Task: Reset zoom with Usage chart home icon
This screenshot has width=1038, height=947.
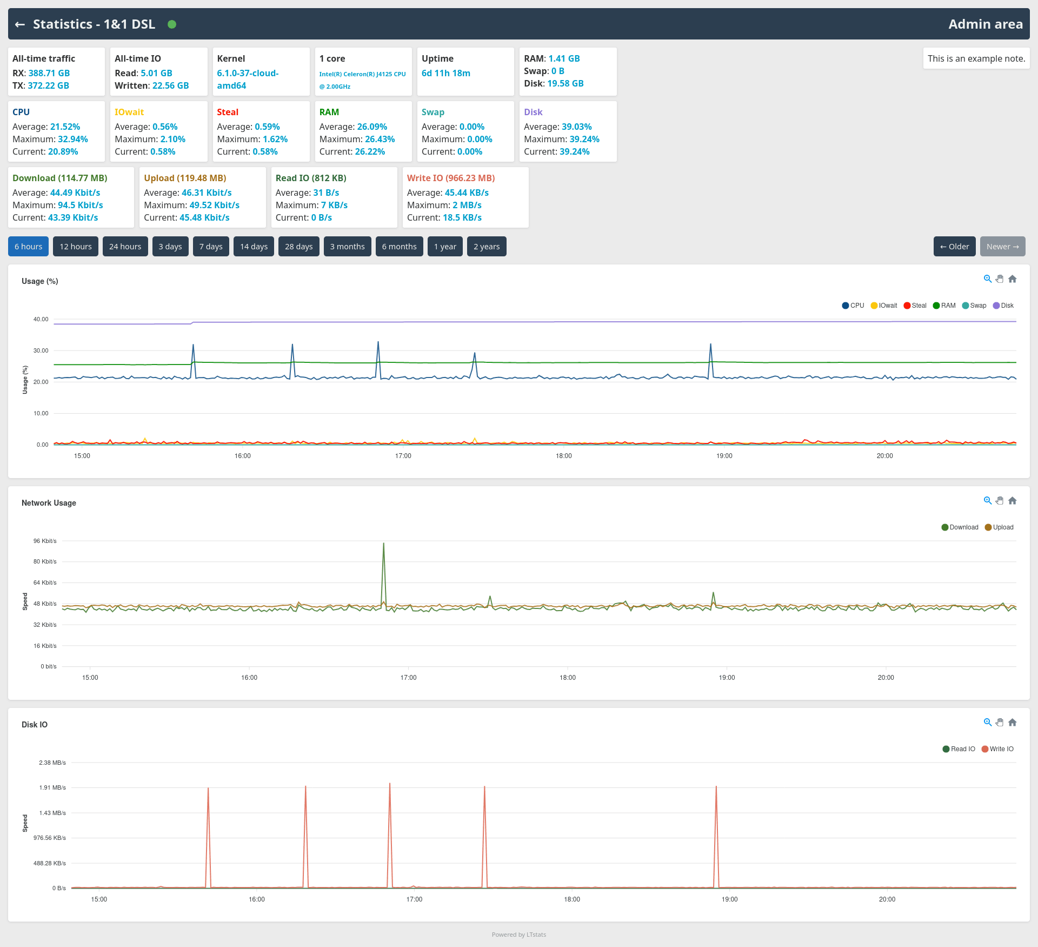Action: click(1013, 279)
